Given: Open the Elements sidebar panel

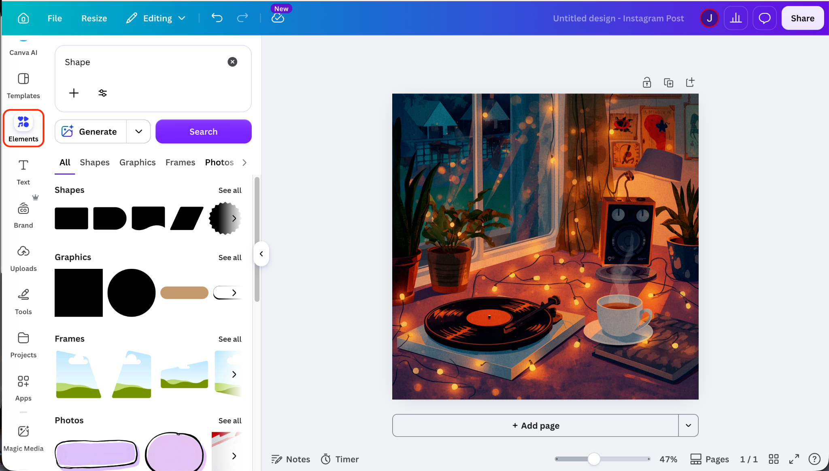Looking at the screenshot, I should [x=23, y=128].
